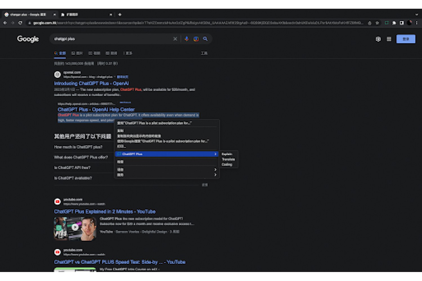
Task: Expand the last context menu item
Action: [167, 175]
